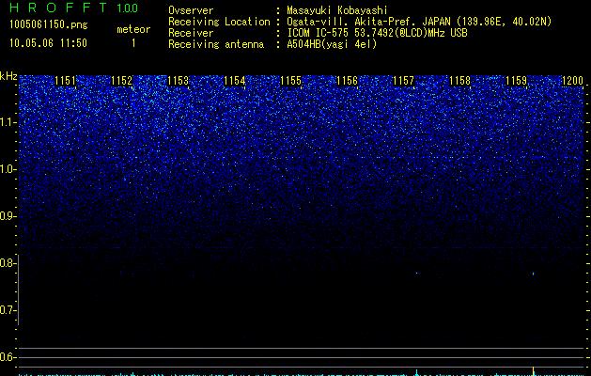Click the kHz axis unit label

coord(8,76)
